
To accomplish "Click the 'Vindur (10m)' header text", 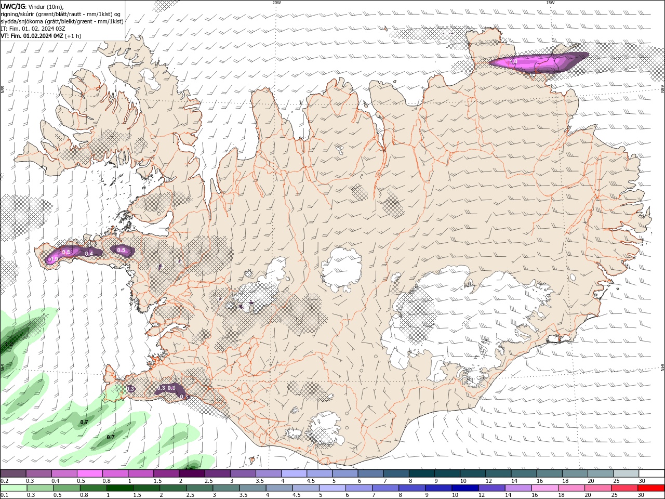I will [x=45, y=6].
